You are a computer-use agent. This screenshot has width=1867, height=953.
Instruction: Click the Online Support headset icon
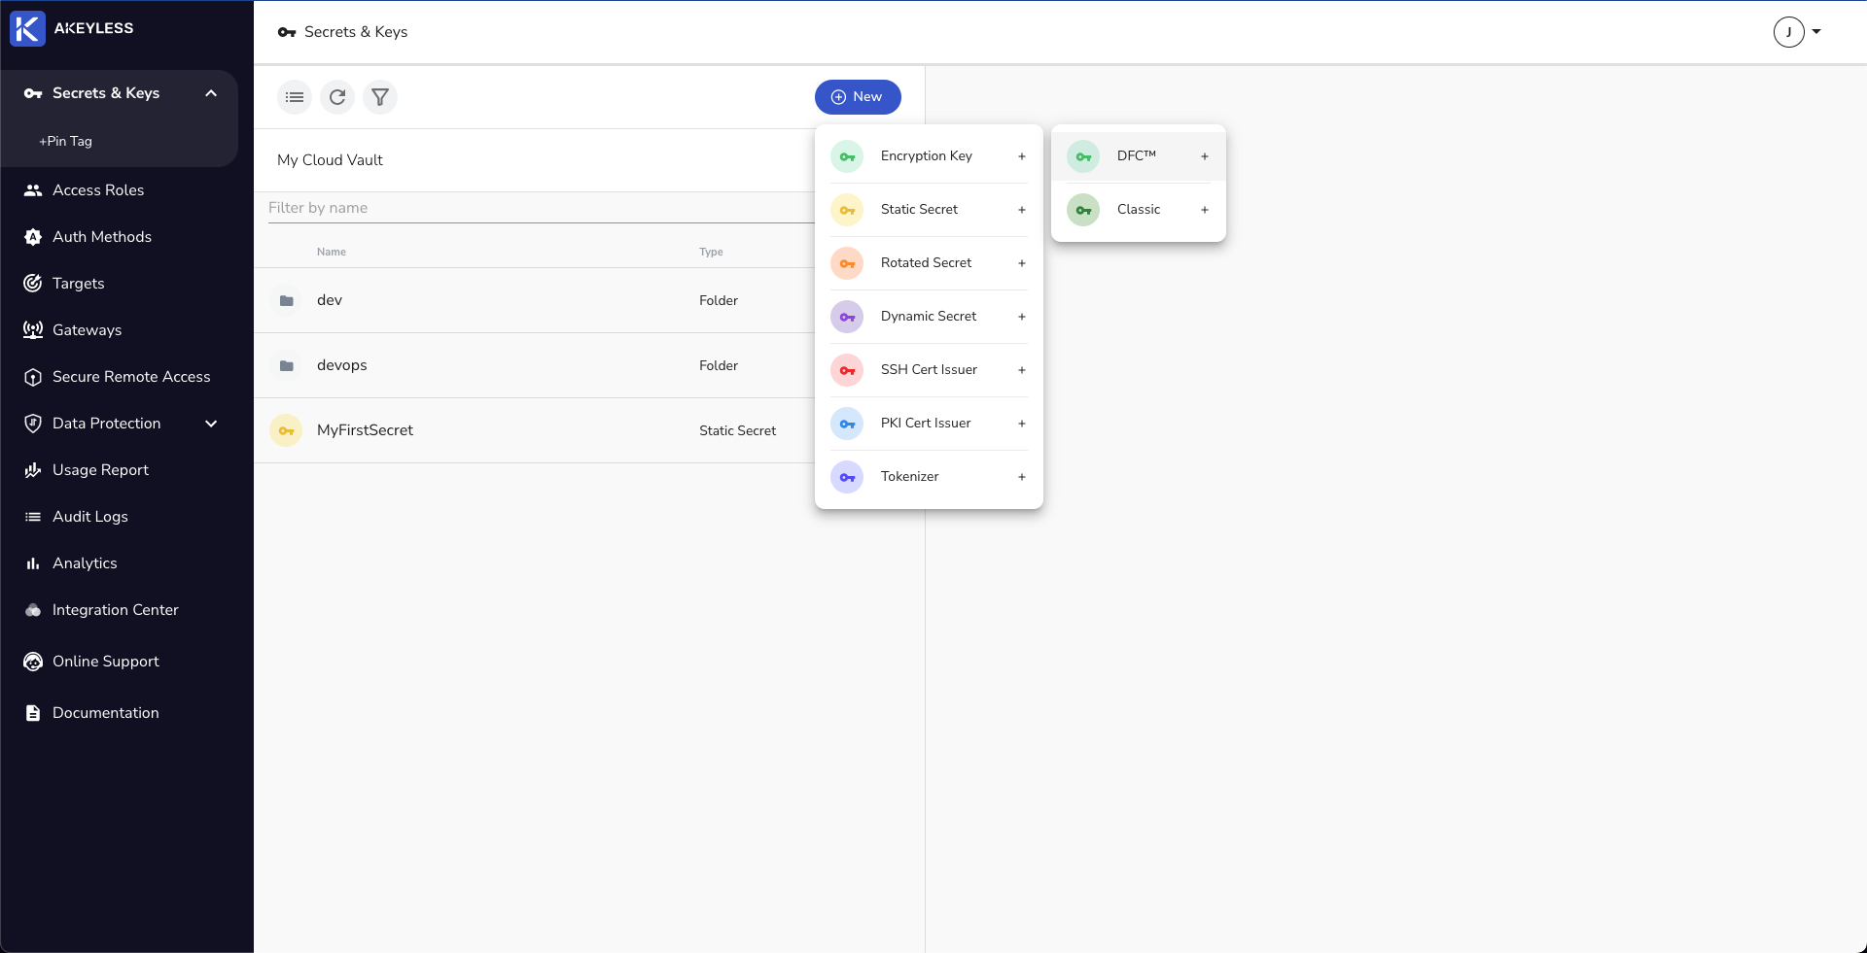coord(33,662)
